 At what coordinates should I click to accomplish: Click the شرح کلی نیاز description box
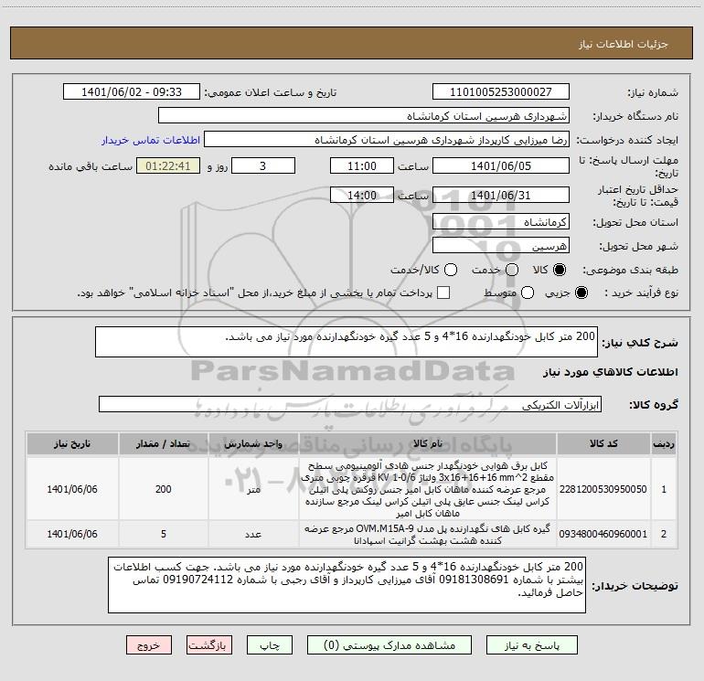pyautogui.click(x=347, y=342)
